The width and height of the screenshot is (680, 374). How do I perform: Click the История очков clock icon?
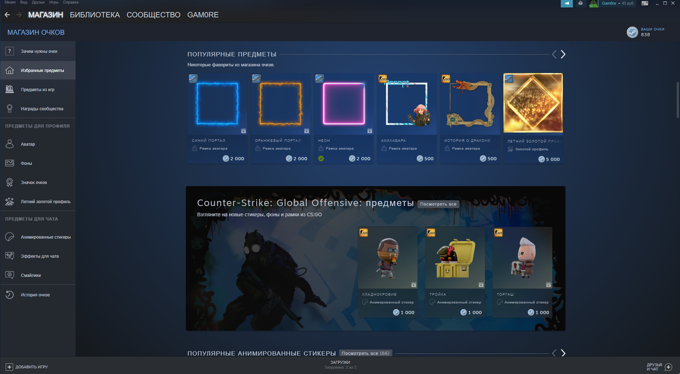[x=10, y=295]
